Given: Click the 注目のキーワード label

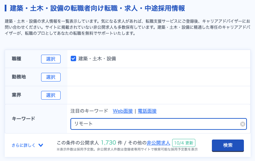Looking at the screenshot, I should 89,111.
